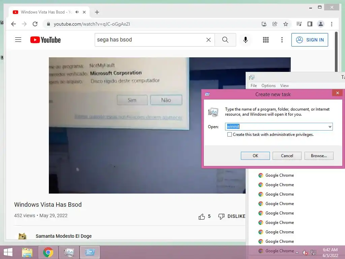Open YouTube apps grid icon
Image resolution: width=345 pixels, height=259 pixels.
(266, 40)
